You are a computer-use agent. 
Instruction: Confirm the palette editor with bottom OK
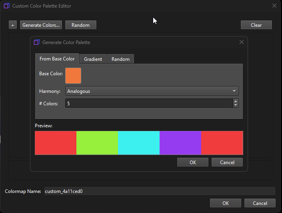(226, 203)
